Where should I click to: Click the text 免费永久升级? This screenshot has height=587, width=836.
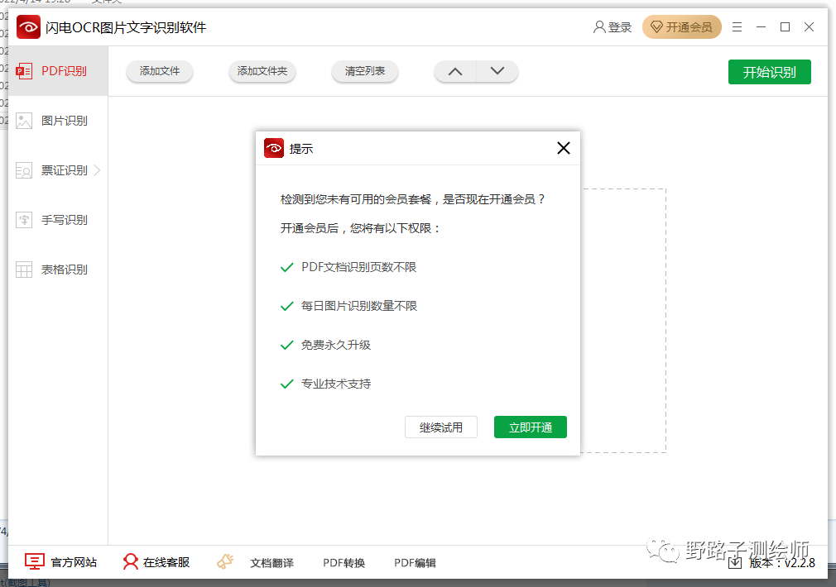point(336,345)
